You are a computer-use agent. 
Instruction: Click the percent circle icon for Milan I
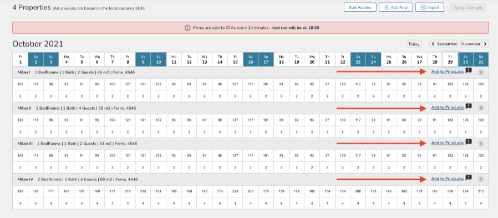pyautogui.click(x=481, y=72)
